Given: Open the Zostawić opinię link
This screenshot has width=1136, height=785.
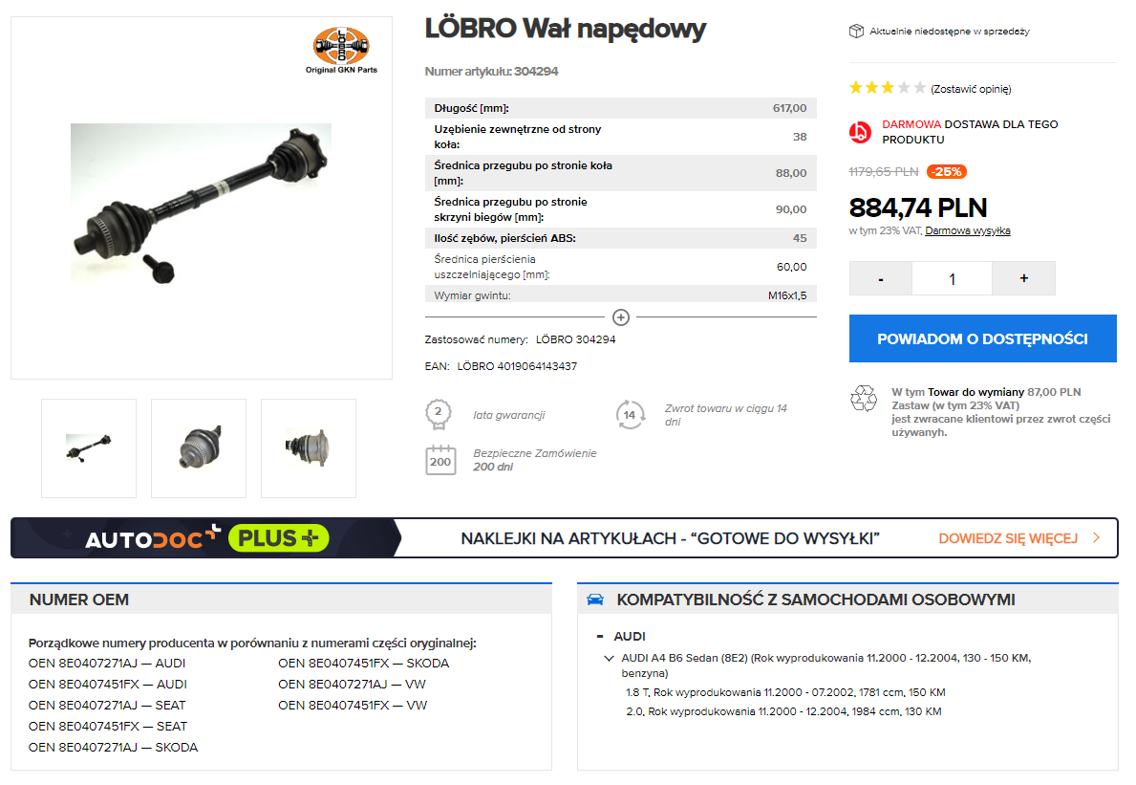Looking at the screenshot, I should click(971, 88).
